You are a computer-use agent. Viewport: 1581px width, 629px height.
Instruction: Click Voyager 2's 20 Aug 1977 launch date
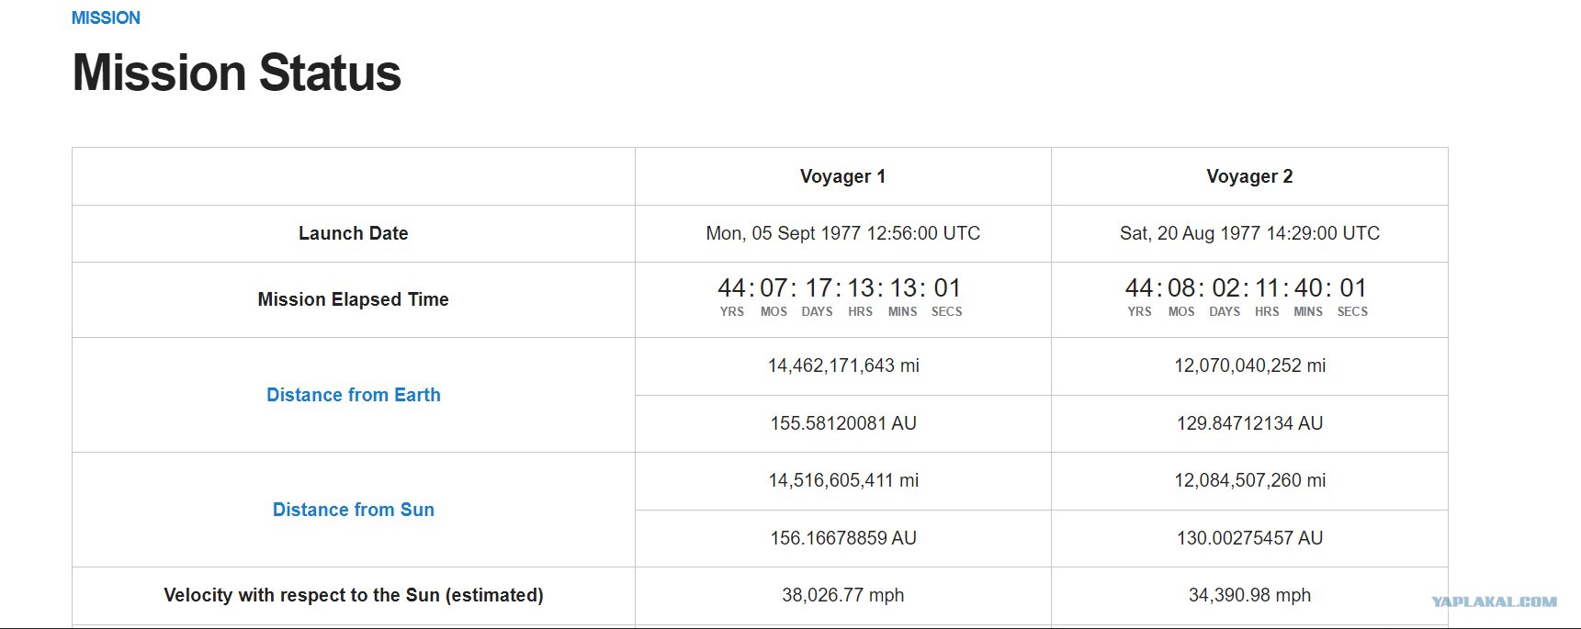[1249, 233]
